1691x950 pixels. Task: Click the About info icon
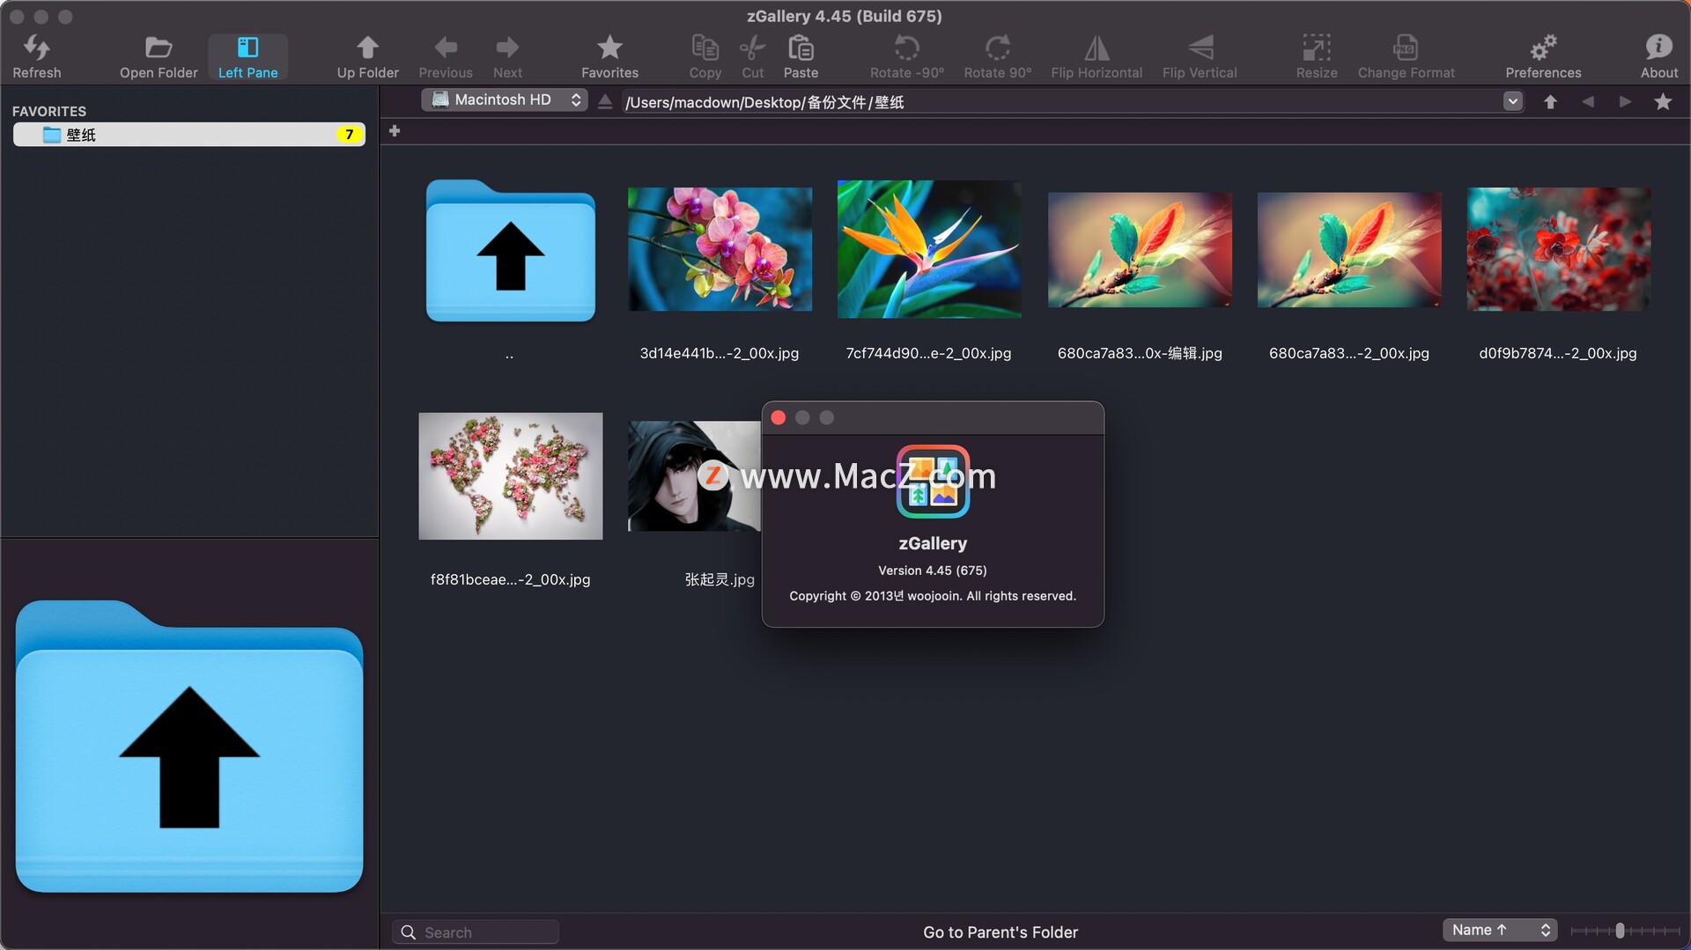[1658, 56]
